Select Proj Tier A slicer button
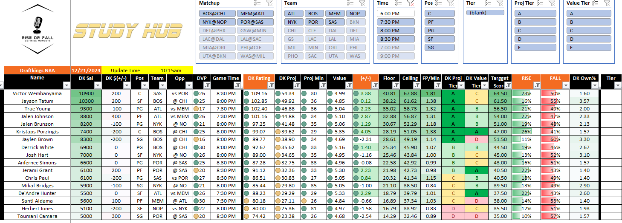Screen dimensions: 622x223 535,14
